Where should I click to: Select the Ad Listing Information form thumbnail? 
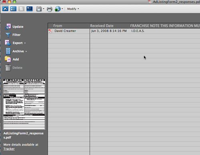point(24,104)
